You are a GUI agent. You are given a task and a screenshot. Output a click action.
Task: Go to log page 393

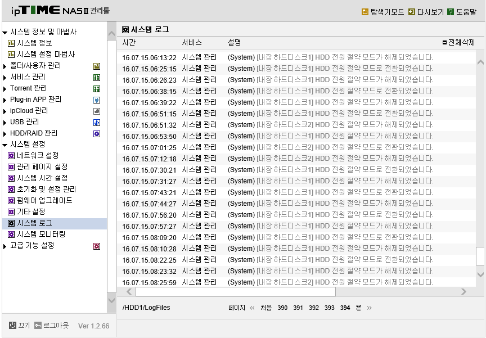pyautogui.click(x=329, y=308)
